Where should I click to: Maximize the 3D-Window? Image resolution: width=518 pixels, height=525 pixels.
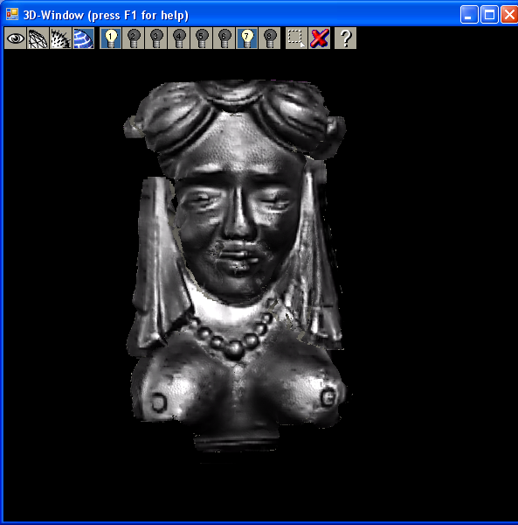pos(489,15)
